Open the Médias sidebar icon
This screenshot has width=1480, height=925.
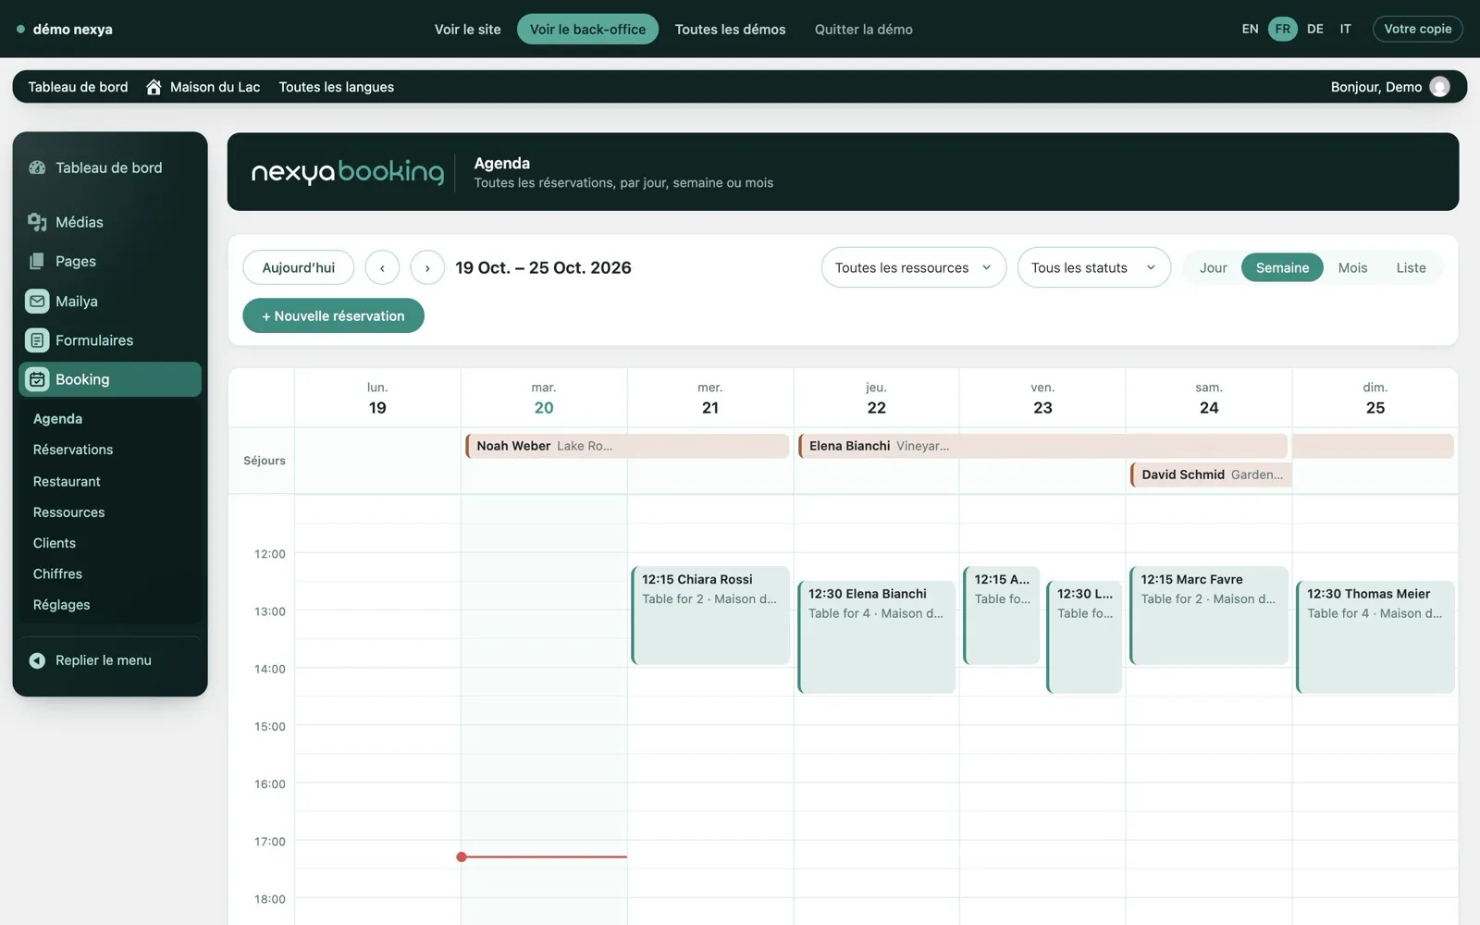coord(37,222)
